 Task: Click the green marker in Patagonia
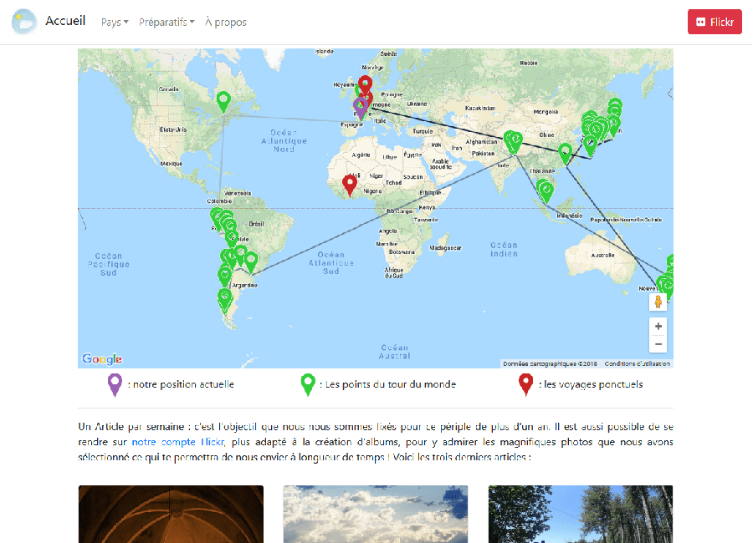click(x=224, y=297)
